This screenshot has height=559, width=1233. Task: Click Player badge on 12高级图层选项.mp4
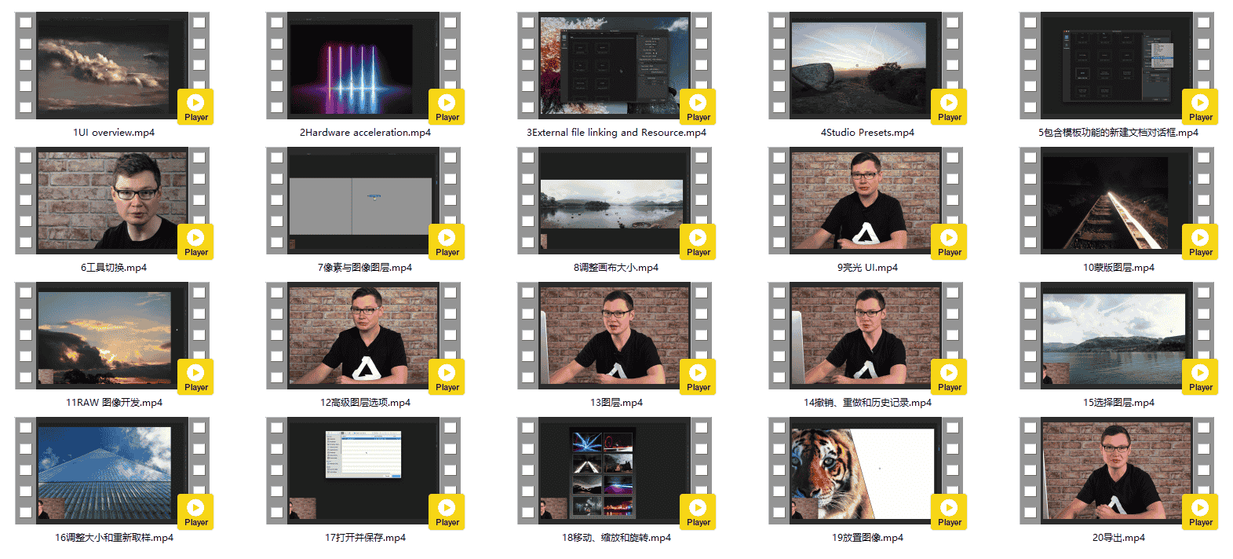(447, 377)
